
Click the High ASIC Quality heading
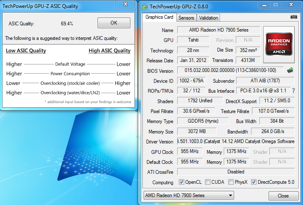click(x=110, y=51)
